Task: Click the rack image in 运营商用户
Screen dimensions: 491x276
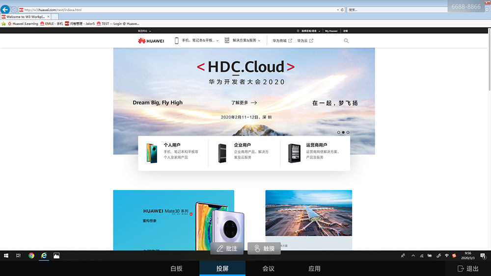Action: (x=294, y=153)
